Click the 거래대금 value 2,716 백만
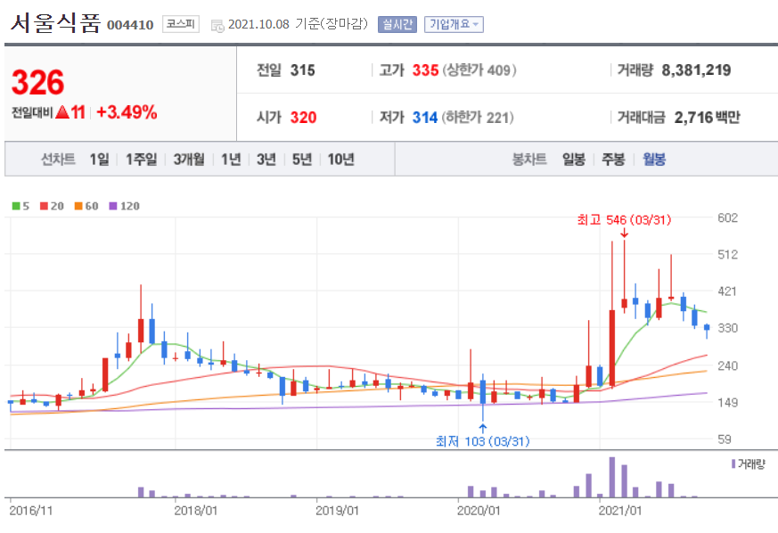 [x=707, y=118]
